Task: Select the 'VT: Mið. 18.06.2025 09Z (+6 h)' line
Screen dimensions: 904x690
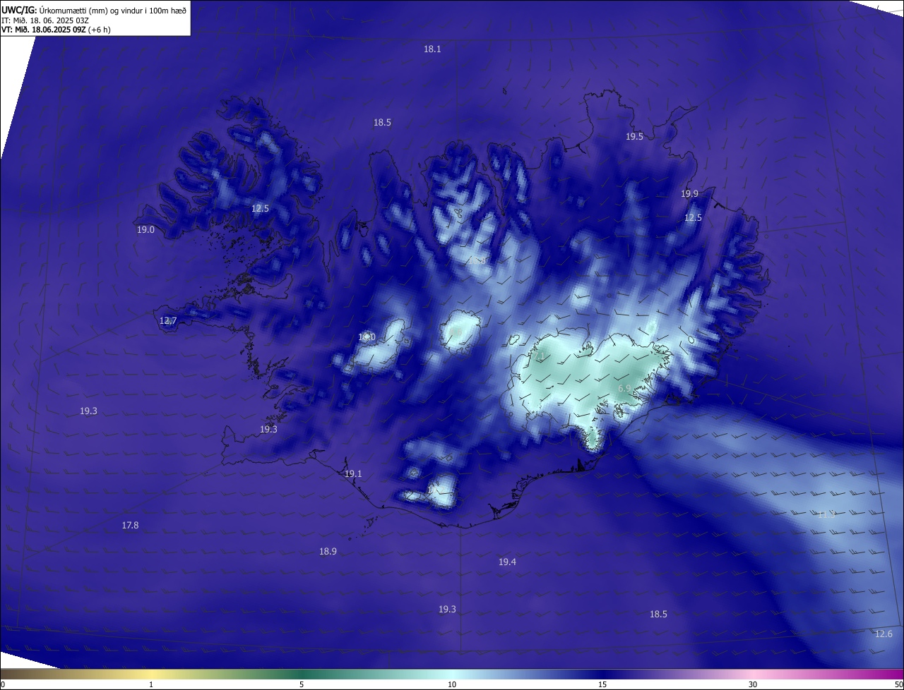Action: click(56, 30)
